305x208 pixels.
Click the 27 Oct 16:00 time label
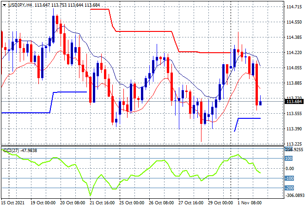(191, 203)
